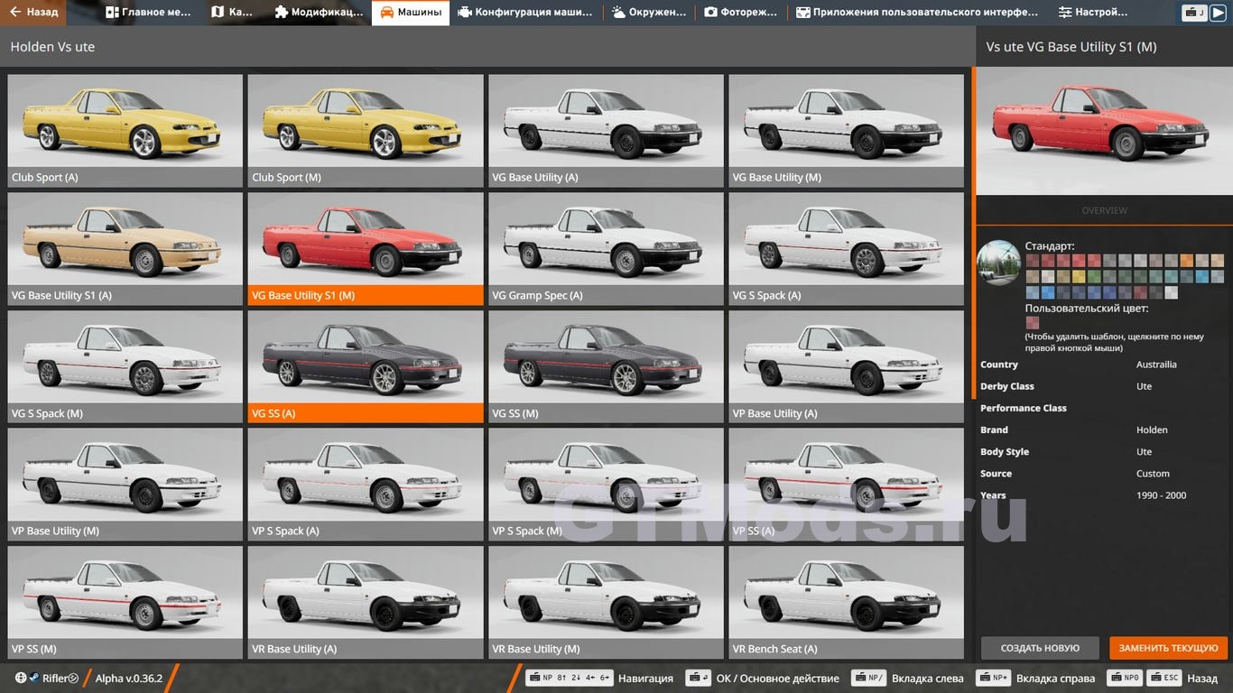Screen dimensions: 1233x693
Task: Choose the VR Base Utility (A) car
Action: (366, 603)
